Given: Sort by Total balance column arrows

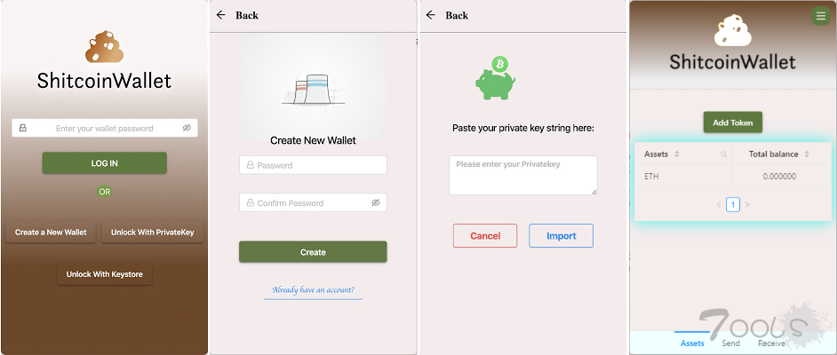Looking at the screenshot, I should pos(807,154).
